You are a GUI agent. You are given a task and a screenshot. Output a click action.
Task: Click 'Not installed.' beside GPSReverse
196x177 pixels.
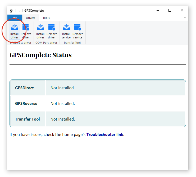tap(63, 104)
